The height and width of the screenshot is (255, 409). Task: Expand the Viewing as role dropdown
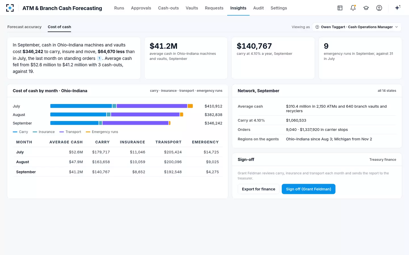[357, 27]
